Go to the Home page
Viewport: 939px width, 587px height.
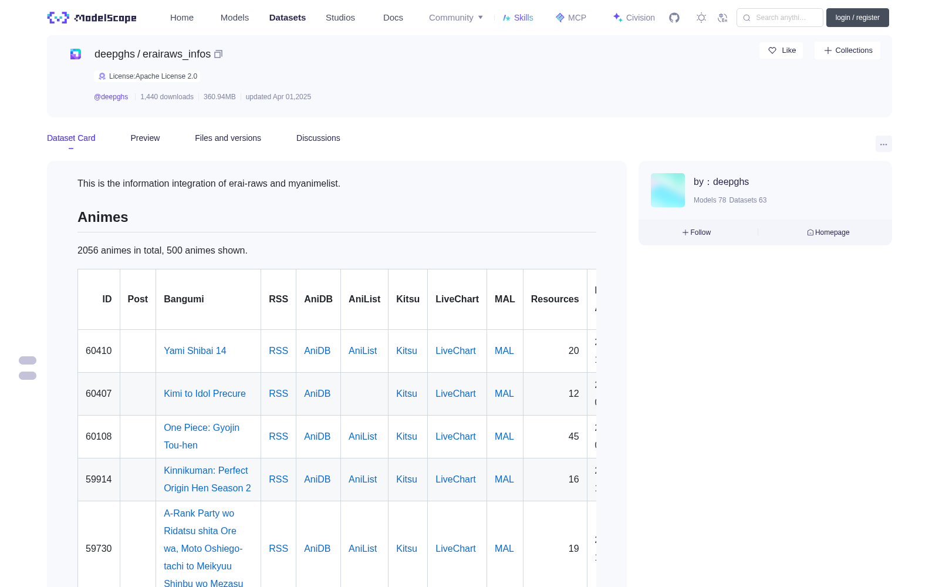coord(182,18)
